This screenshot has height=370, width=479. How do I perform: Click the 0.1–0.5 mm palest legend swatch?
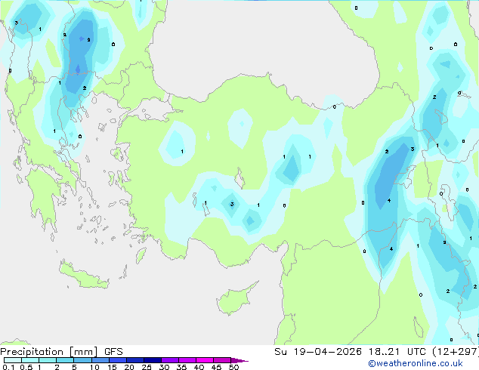coord(13,360)
